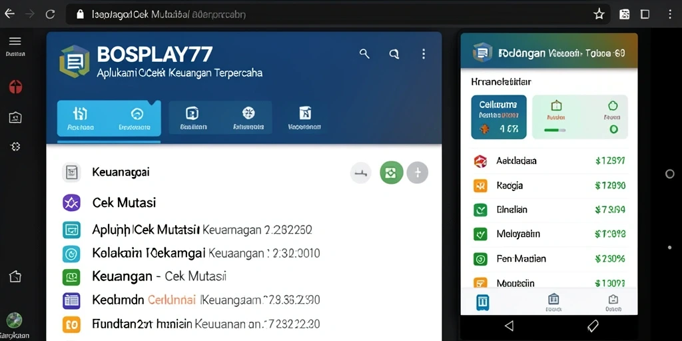
Task: Open the Raogia row in the phone panel
Action: [549, 186]
